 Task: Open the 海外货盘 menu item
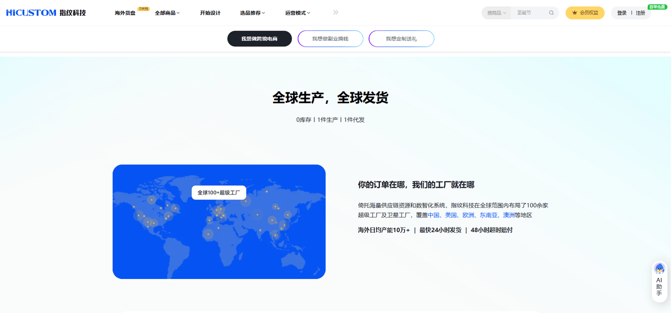point(125,13)
